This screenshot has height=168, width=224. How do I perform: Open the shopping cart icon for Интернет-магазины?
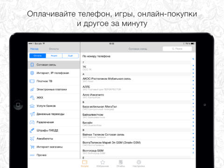[32, 147]
